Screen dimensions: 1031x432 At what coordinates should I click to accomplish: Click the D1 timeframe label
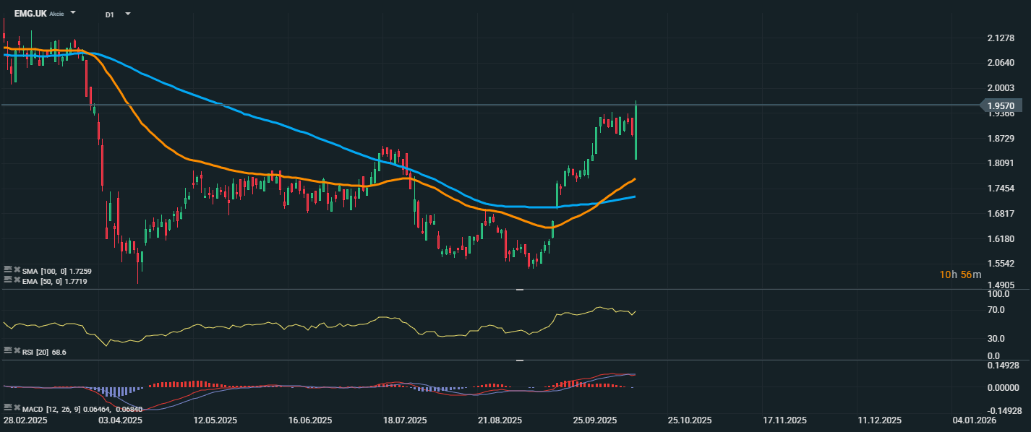pyautogui.click(x=109, y=14)
